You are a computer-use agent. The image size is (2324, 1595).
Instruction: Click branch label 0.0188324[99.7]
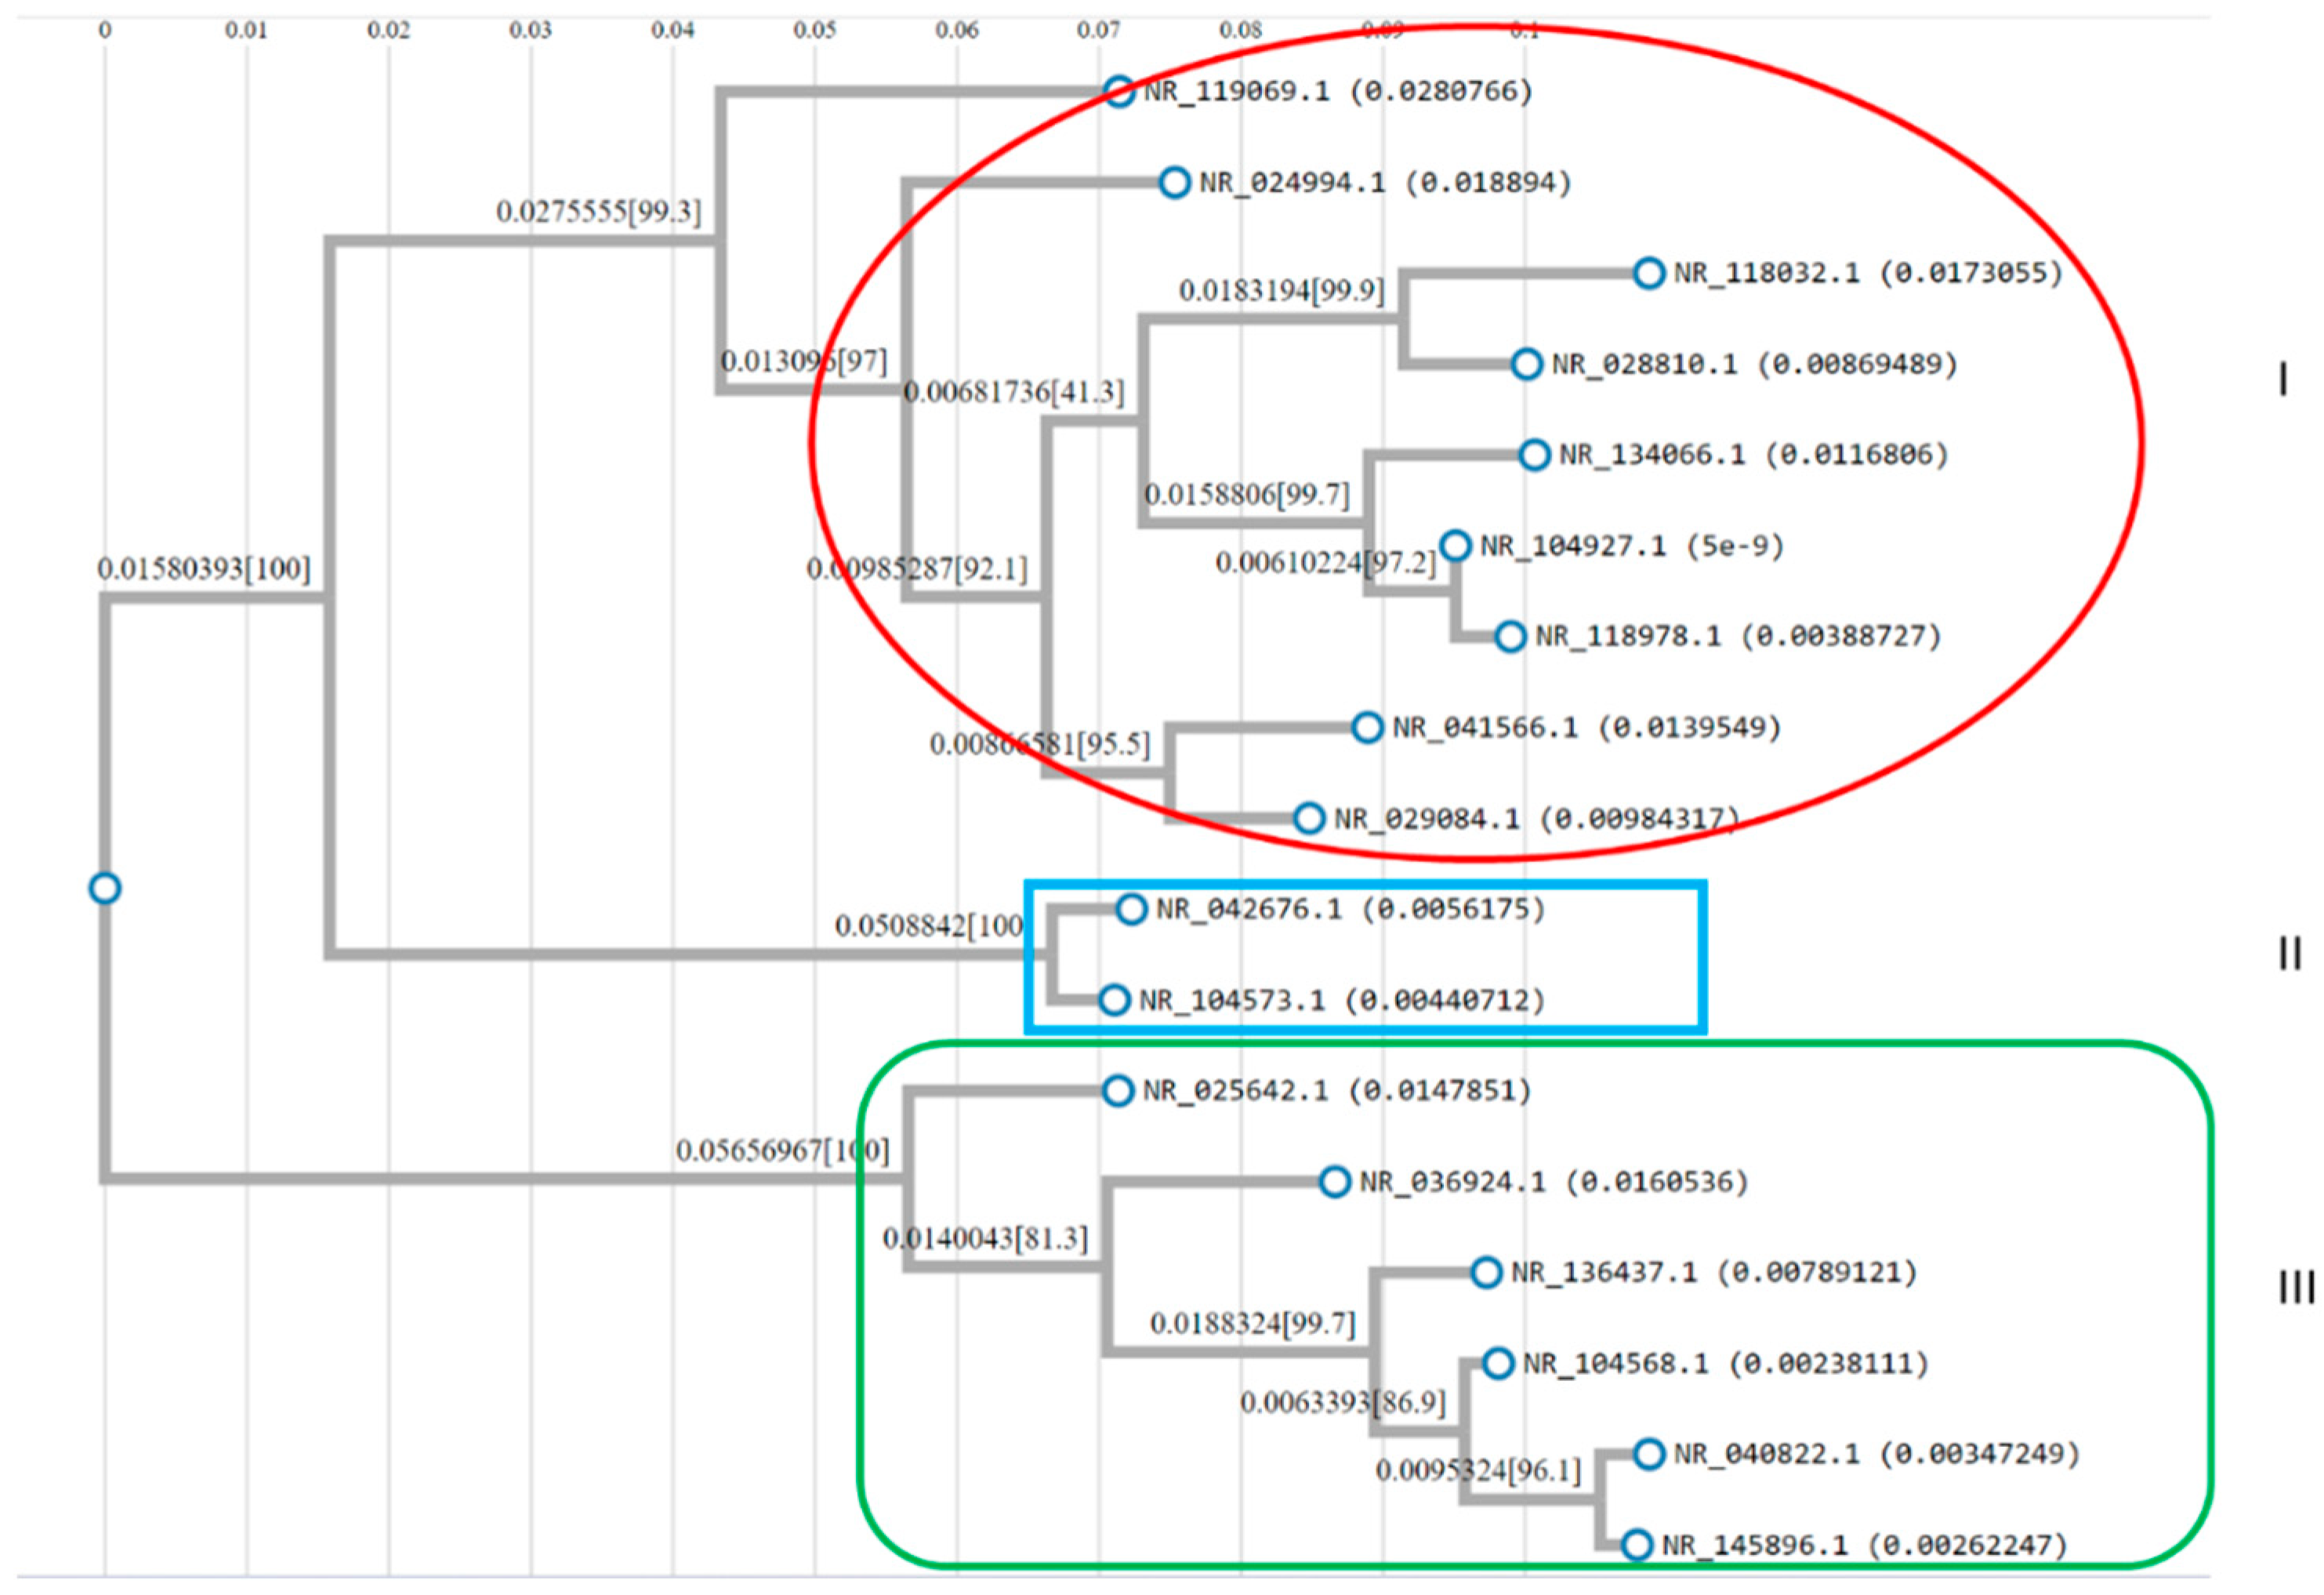(1252, 1324)
